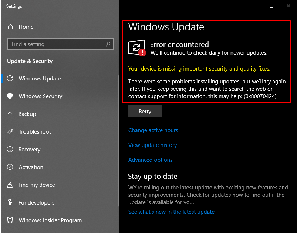Open Find my device settings

click(37, 185)
